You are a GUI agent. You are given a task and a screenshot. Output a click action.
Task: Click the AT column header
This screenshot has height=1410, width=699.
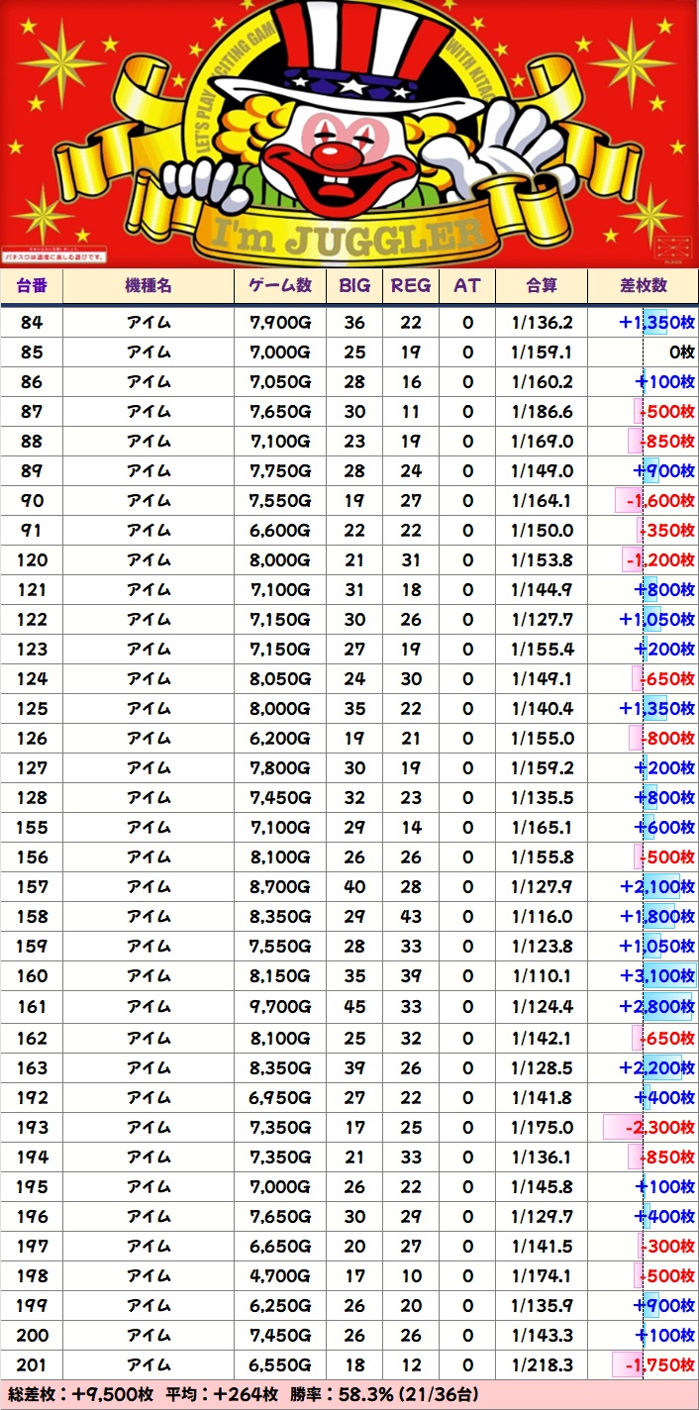467,286
